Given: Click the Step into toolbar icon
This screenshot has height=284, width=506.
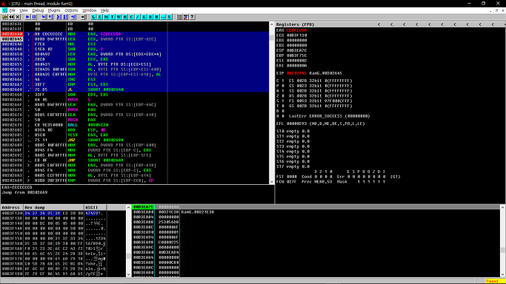Looking at the screenshot, I should click(44, 17).
